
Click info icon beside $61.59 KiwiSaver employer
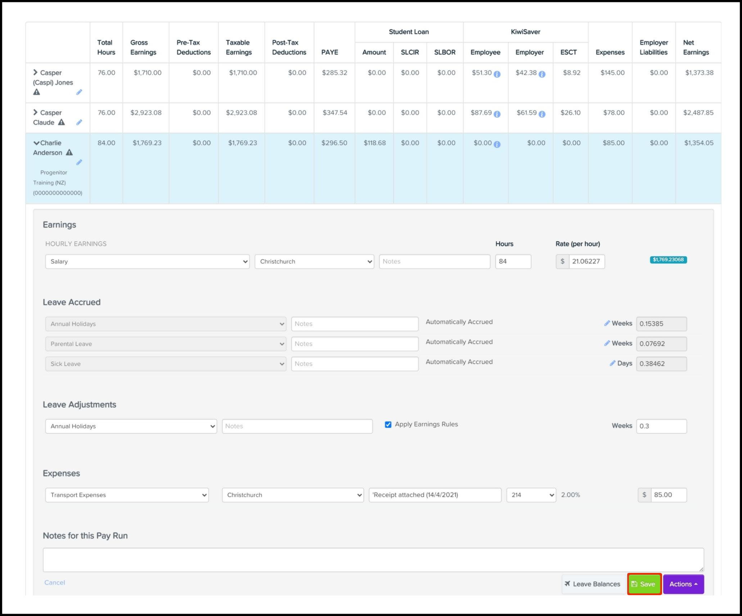click(542, 114)
